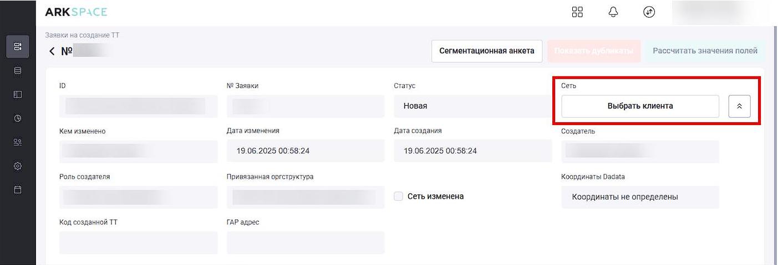
Task: Click the 'Код созданной ТТ' input field
Action: point(138,242)
